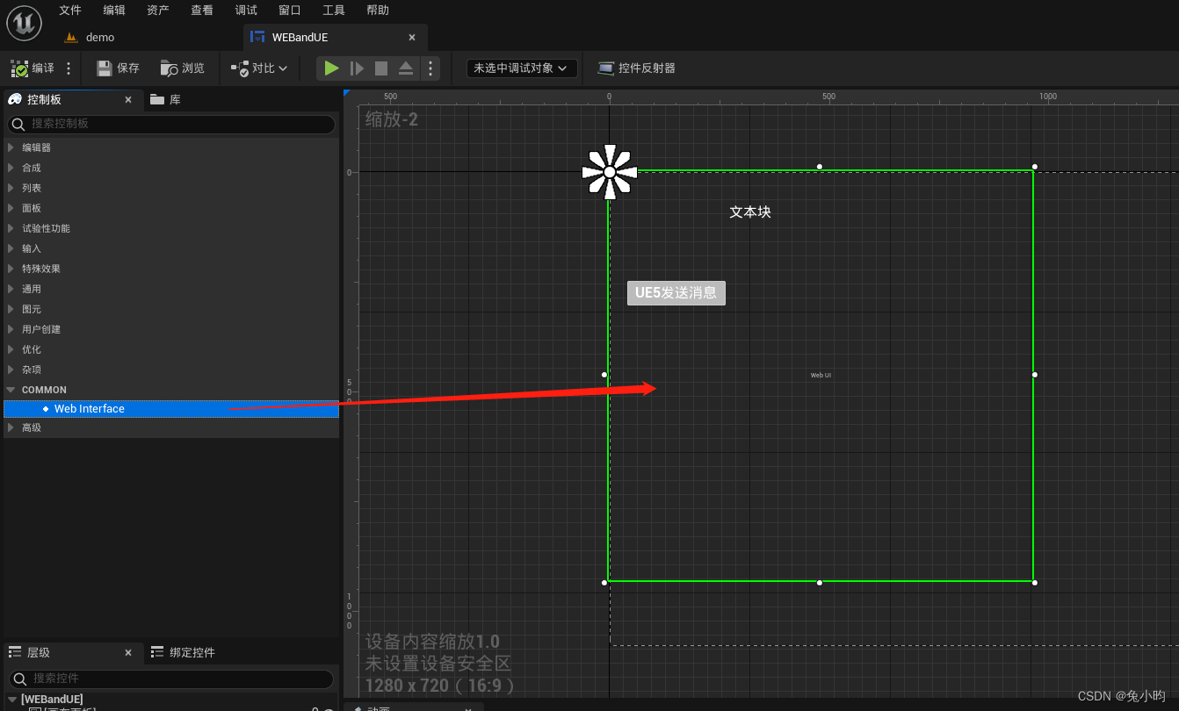1179x711 pixels.
Task: Select the Web Interface widget item
Action: point(171,409)
